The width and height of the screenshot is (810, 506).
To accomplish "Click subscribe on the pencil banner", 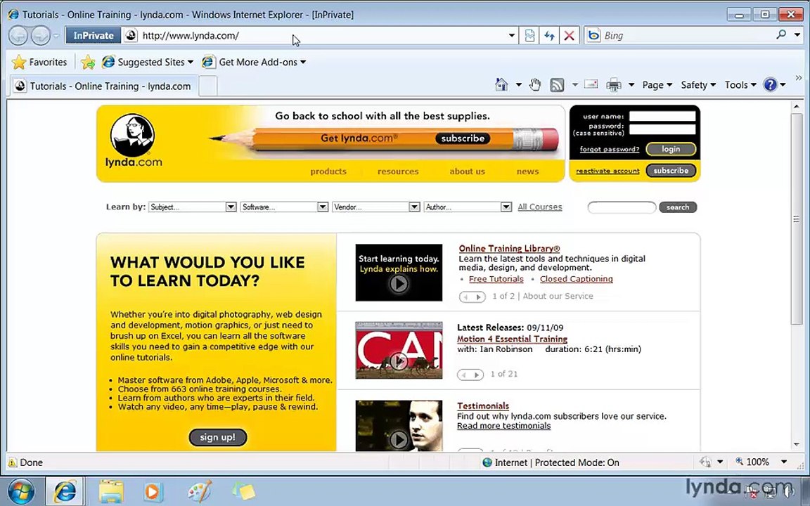I will (x=463, y=138).
